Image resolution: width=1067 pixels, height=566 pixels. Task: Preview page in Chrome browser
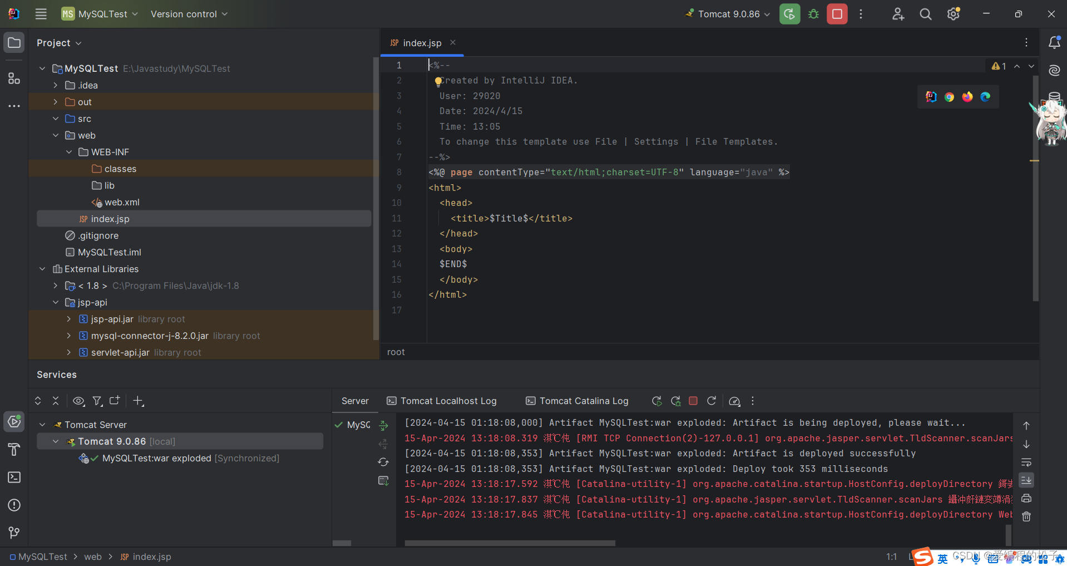(949, 97)
